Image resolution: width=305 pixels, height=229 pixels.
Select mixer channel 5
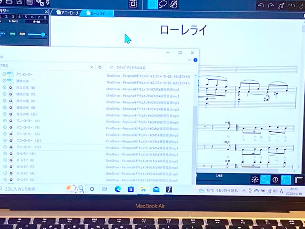[x=26, y=17]
